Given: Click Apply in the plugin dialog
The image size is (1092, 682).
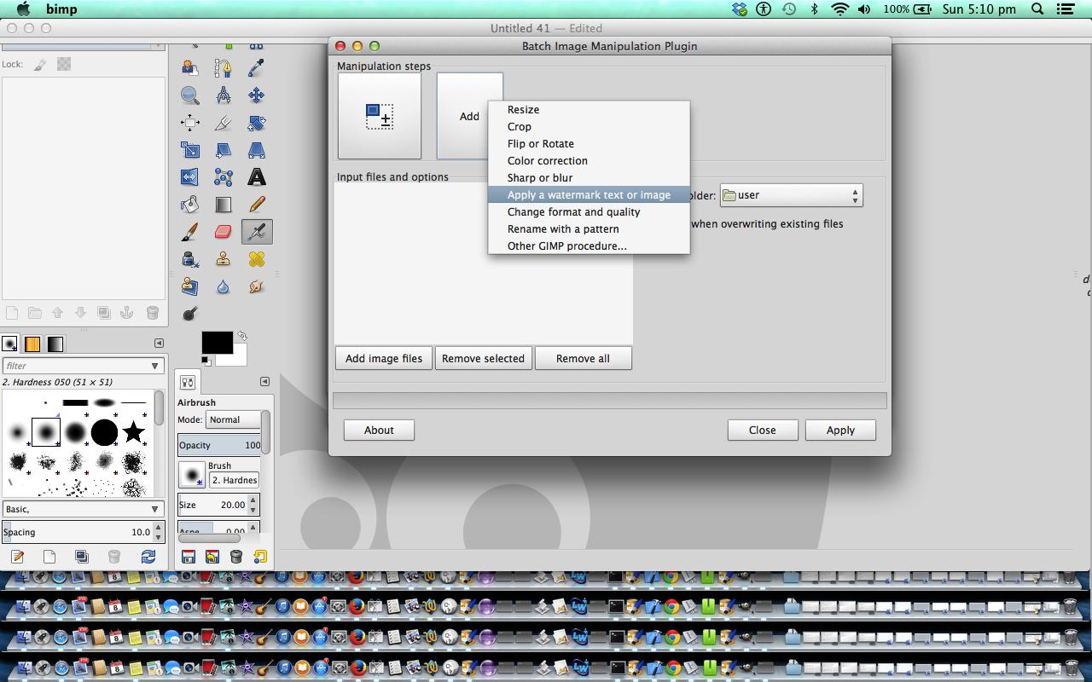Looking at the screenshot, I should click(x=840, y=430).
